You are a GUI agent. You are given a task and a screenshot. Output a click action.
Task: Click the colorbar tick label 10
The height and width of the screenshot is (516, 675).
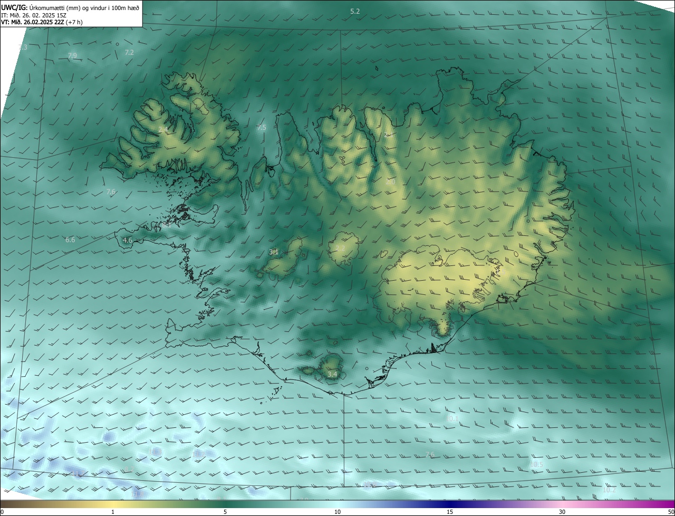337,512
